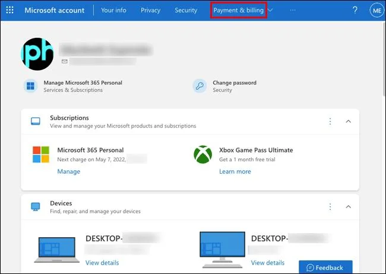Collapse the Devices section
This screenshot has height=274, width=386.
[x=349, y=206]
